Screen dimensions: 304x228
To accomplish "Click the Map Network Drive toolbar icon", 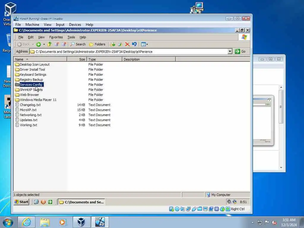I will point(57,45).
